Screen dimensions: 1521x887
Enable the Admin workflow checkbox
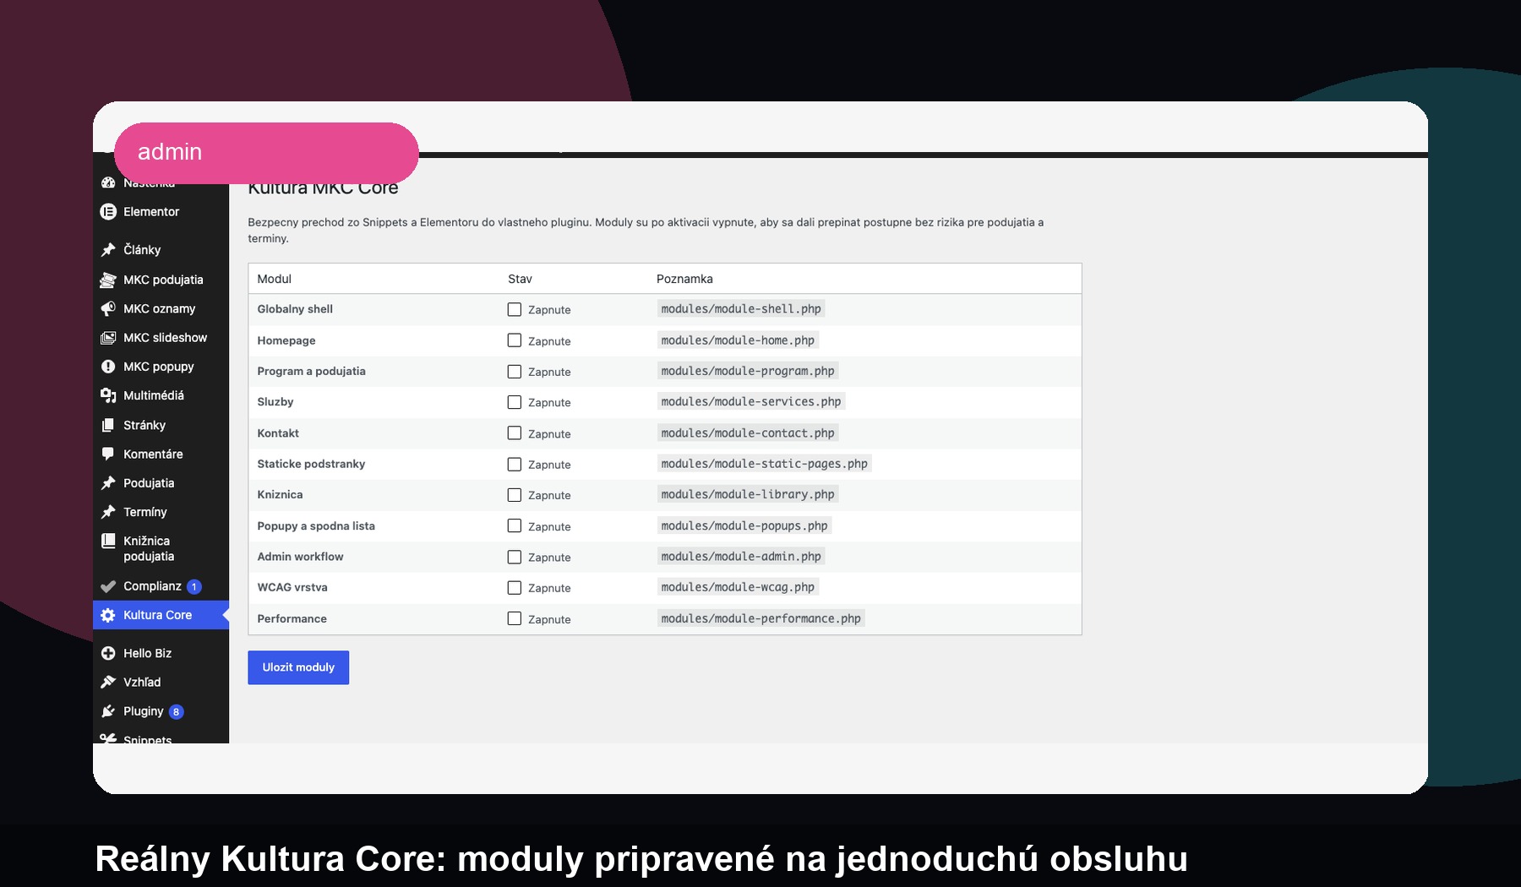pos(514,557)
